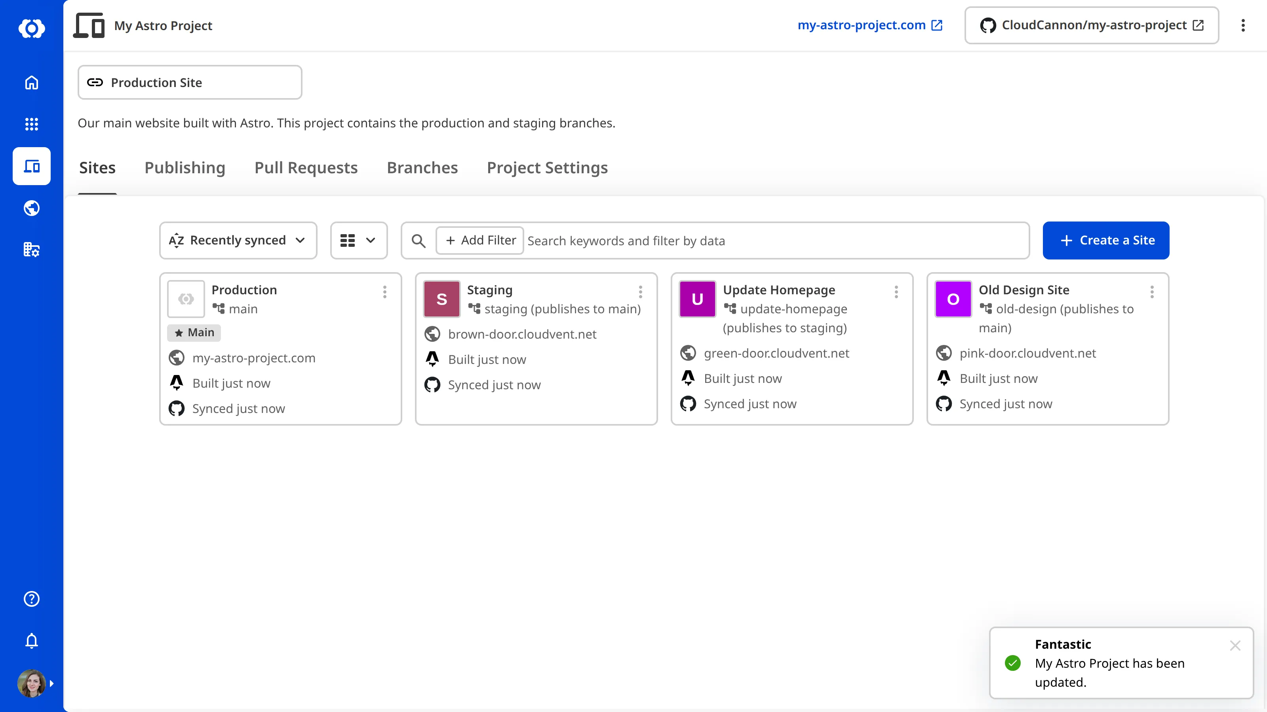This screenshot has width=1267, height=712.
Task: Open the Project Settings tab
Action: click(x=548, y=168)
